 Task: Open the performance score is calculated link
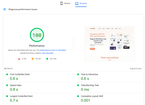point(53,50)
